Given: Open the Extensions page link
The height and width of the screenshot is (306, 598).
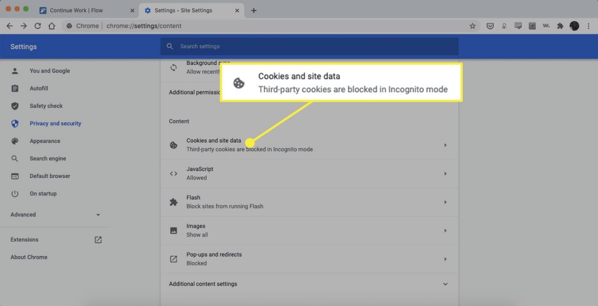Looking at the screenshot, I should coord(25,240).
